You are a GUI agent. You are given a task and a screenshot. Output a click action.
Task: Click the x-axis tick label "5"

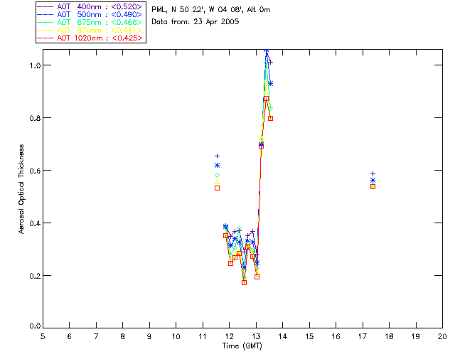43,336
